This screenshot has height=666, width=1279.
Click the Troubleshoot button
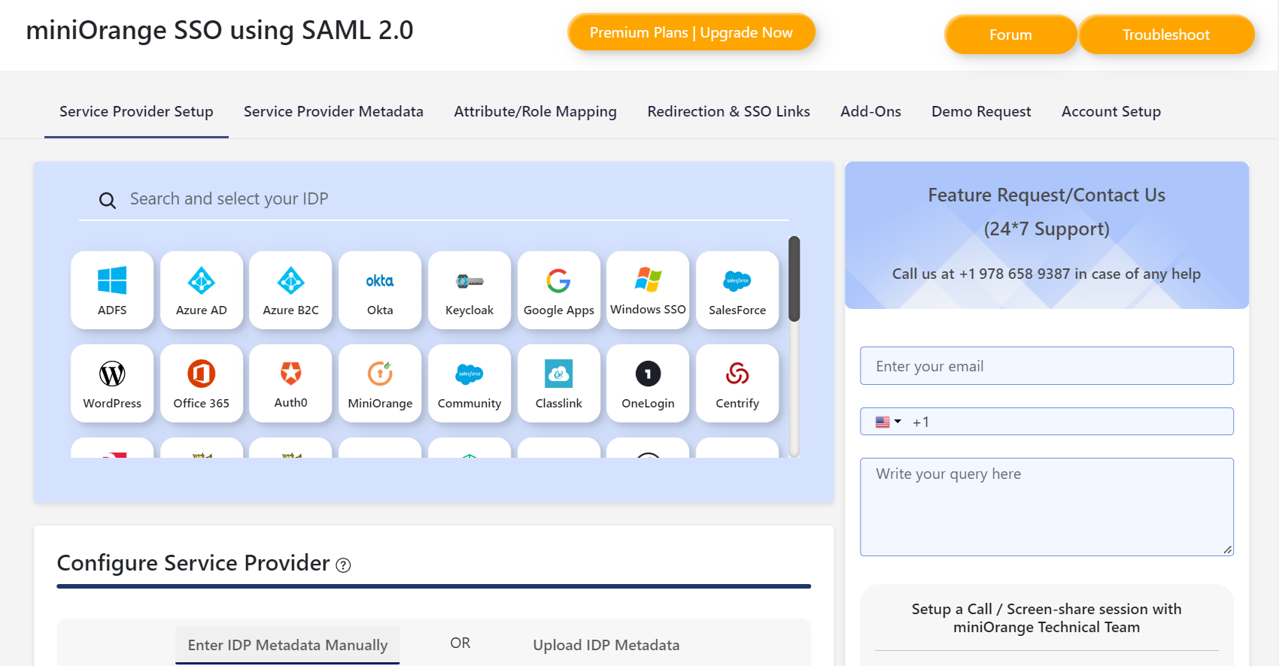(x=1166, y=35)
